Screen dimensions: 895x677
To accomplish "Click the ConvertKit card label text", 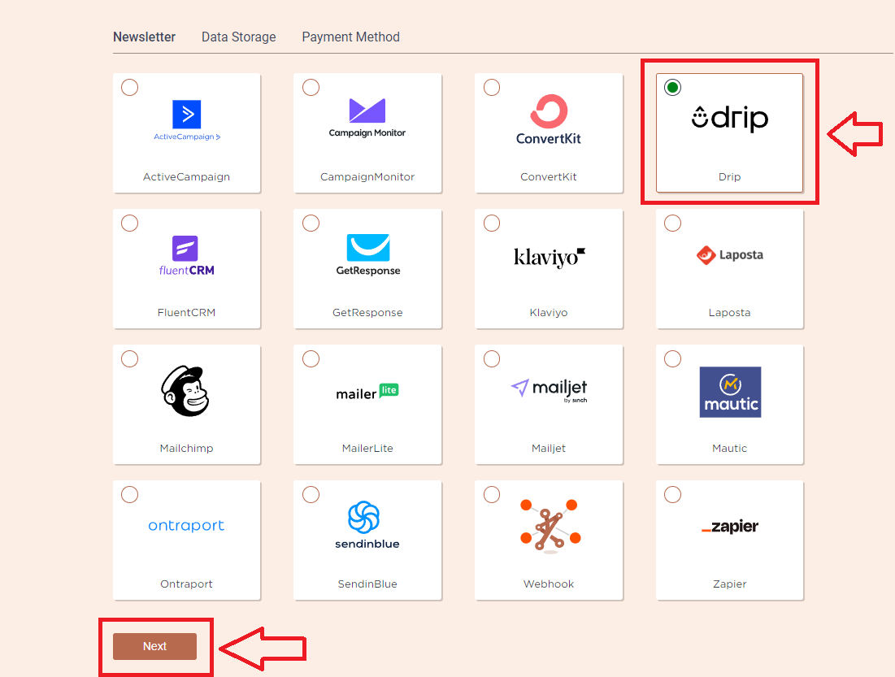I will coord(549,177).
